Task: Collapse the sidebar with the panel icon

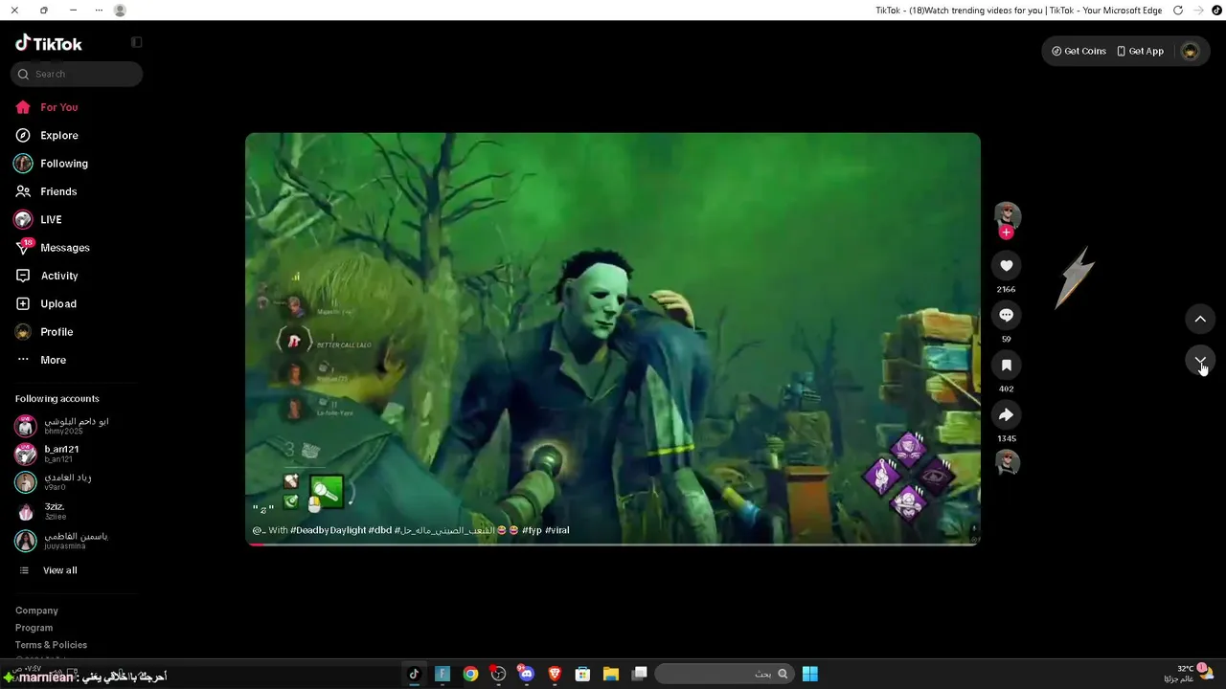Action: (x=136, y=42)
